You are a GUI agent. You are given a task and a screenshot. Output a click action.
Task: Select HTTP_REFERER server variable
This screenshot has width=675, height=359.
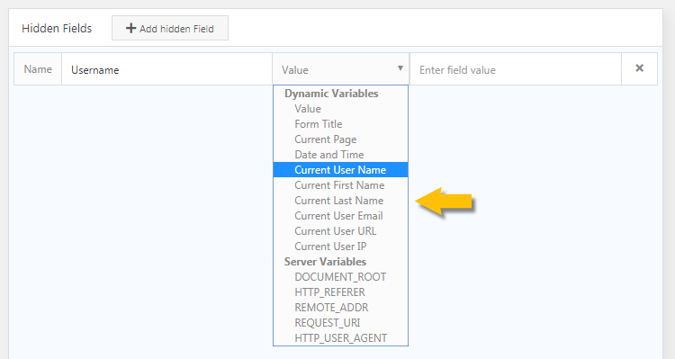click(340, 292)
